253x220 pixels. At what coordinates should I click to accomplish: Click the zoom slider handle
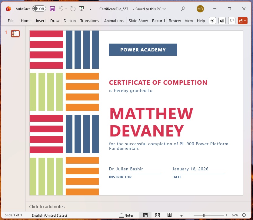pyautogui.click(x=204, y=215)
